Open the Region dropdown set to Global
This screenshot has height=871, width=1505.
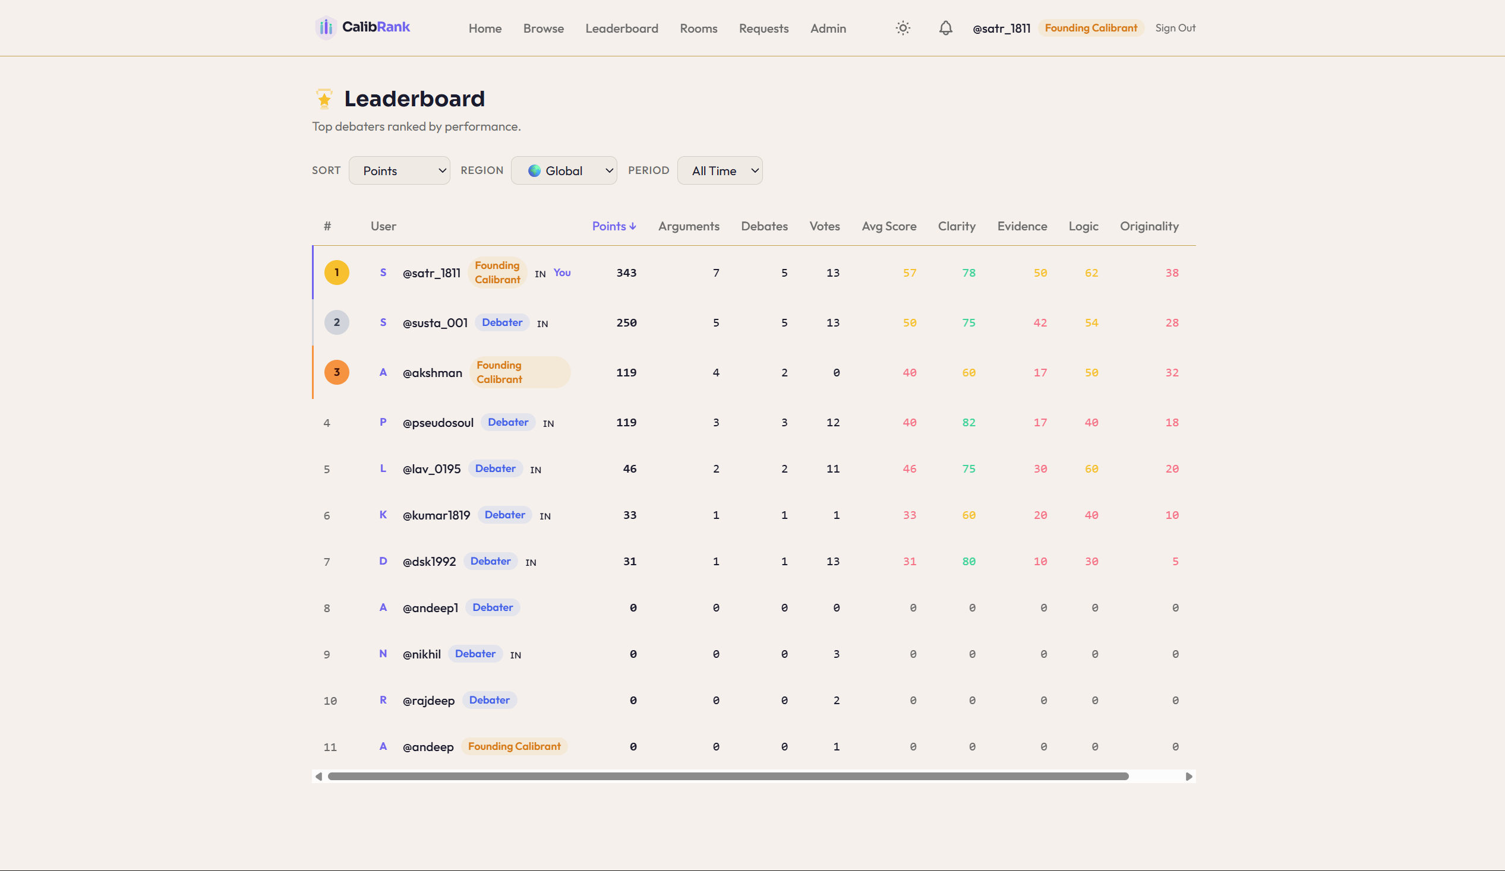(564, 170)
